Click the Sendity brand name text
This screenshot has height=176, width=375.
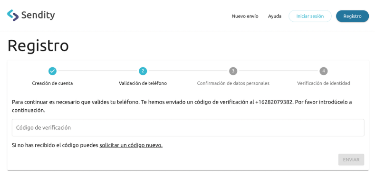[x=38, y=16]
